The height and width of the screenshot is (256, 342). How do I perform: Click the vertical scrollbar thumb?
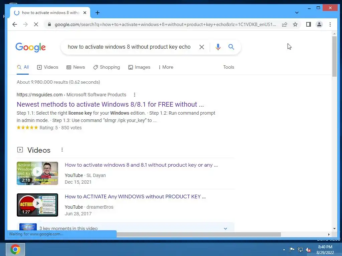334,57
